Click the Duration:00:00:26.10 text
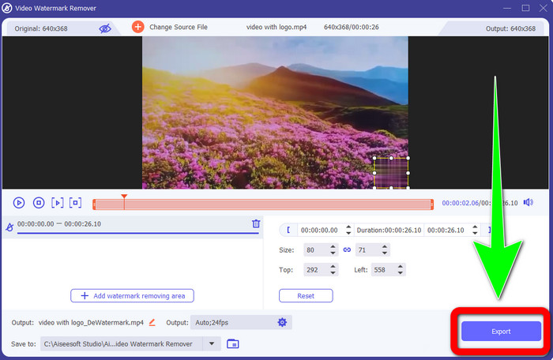Screen dimensions: 553x360 click(x=389, y=231)
